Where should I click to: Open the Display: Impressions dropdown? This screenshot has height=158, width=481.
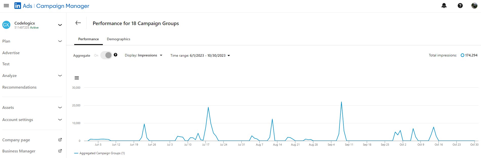tap(143, 55)
